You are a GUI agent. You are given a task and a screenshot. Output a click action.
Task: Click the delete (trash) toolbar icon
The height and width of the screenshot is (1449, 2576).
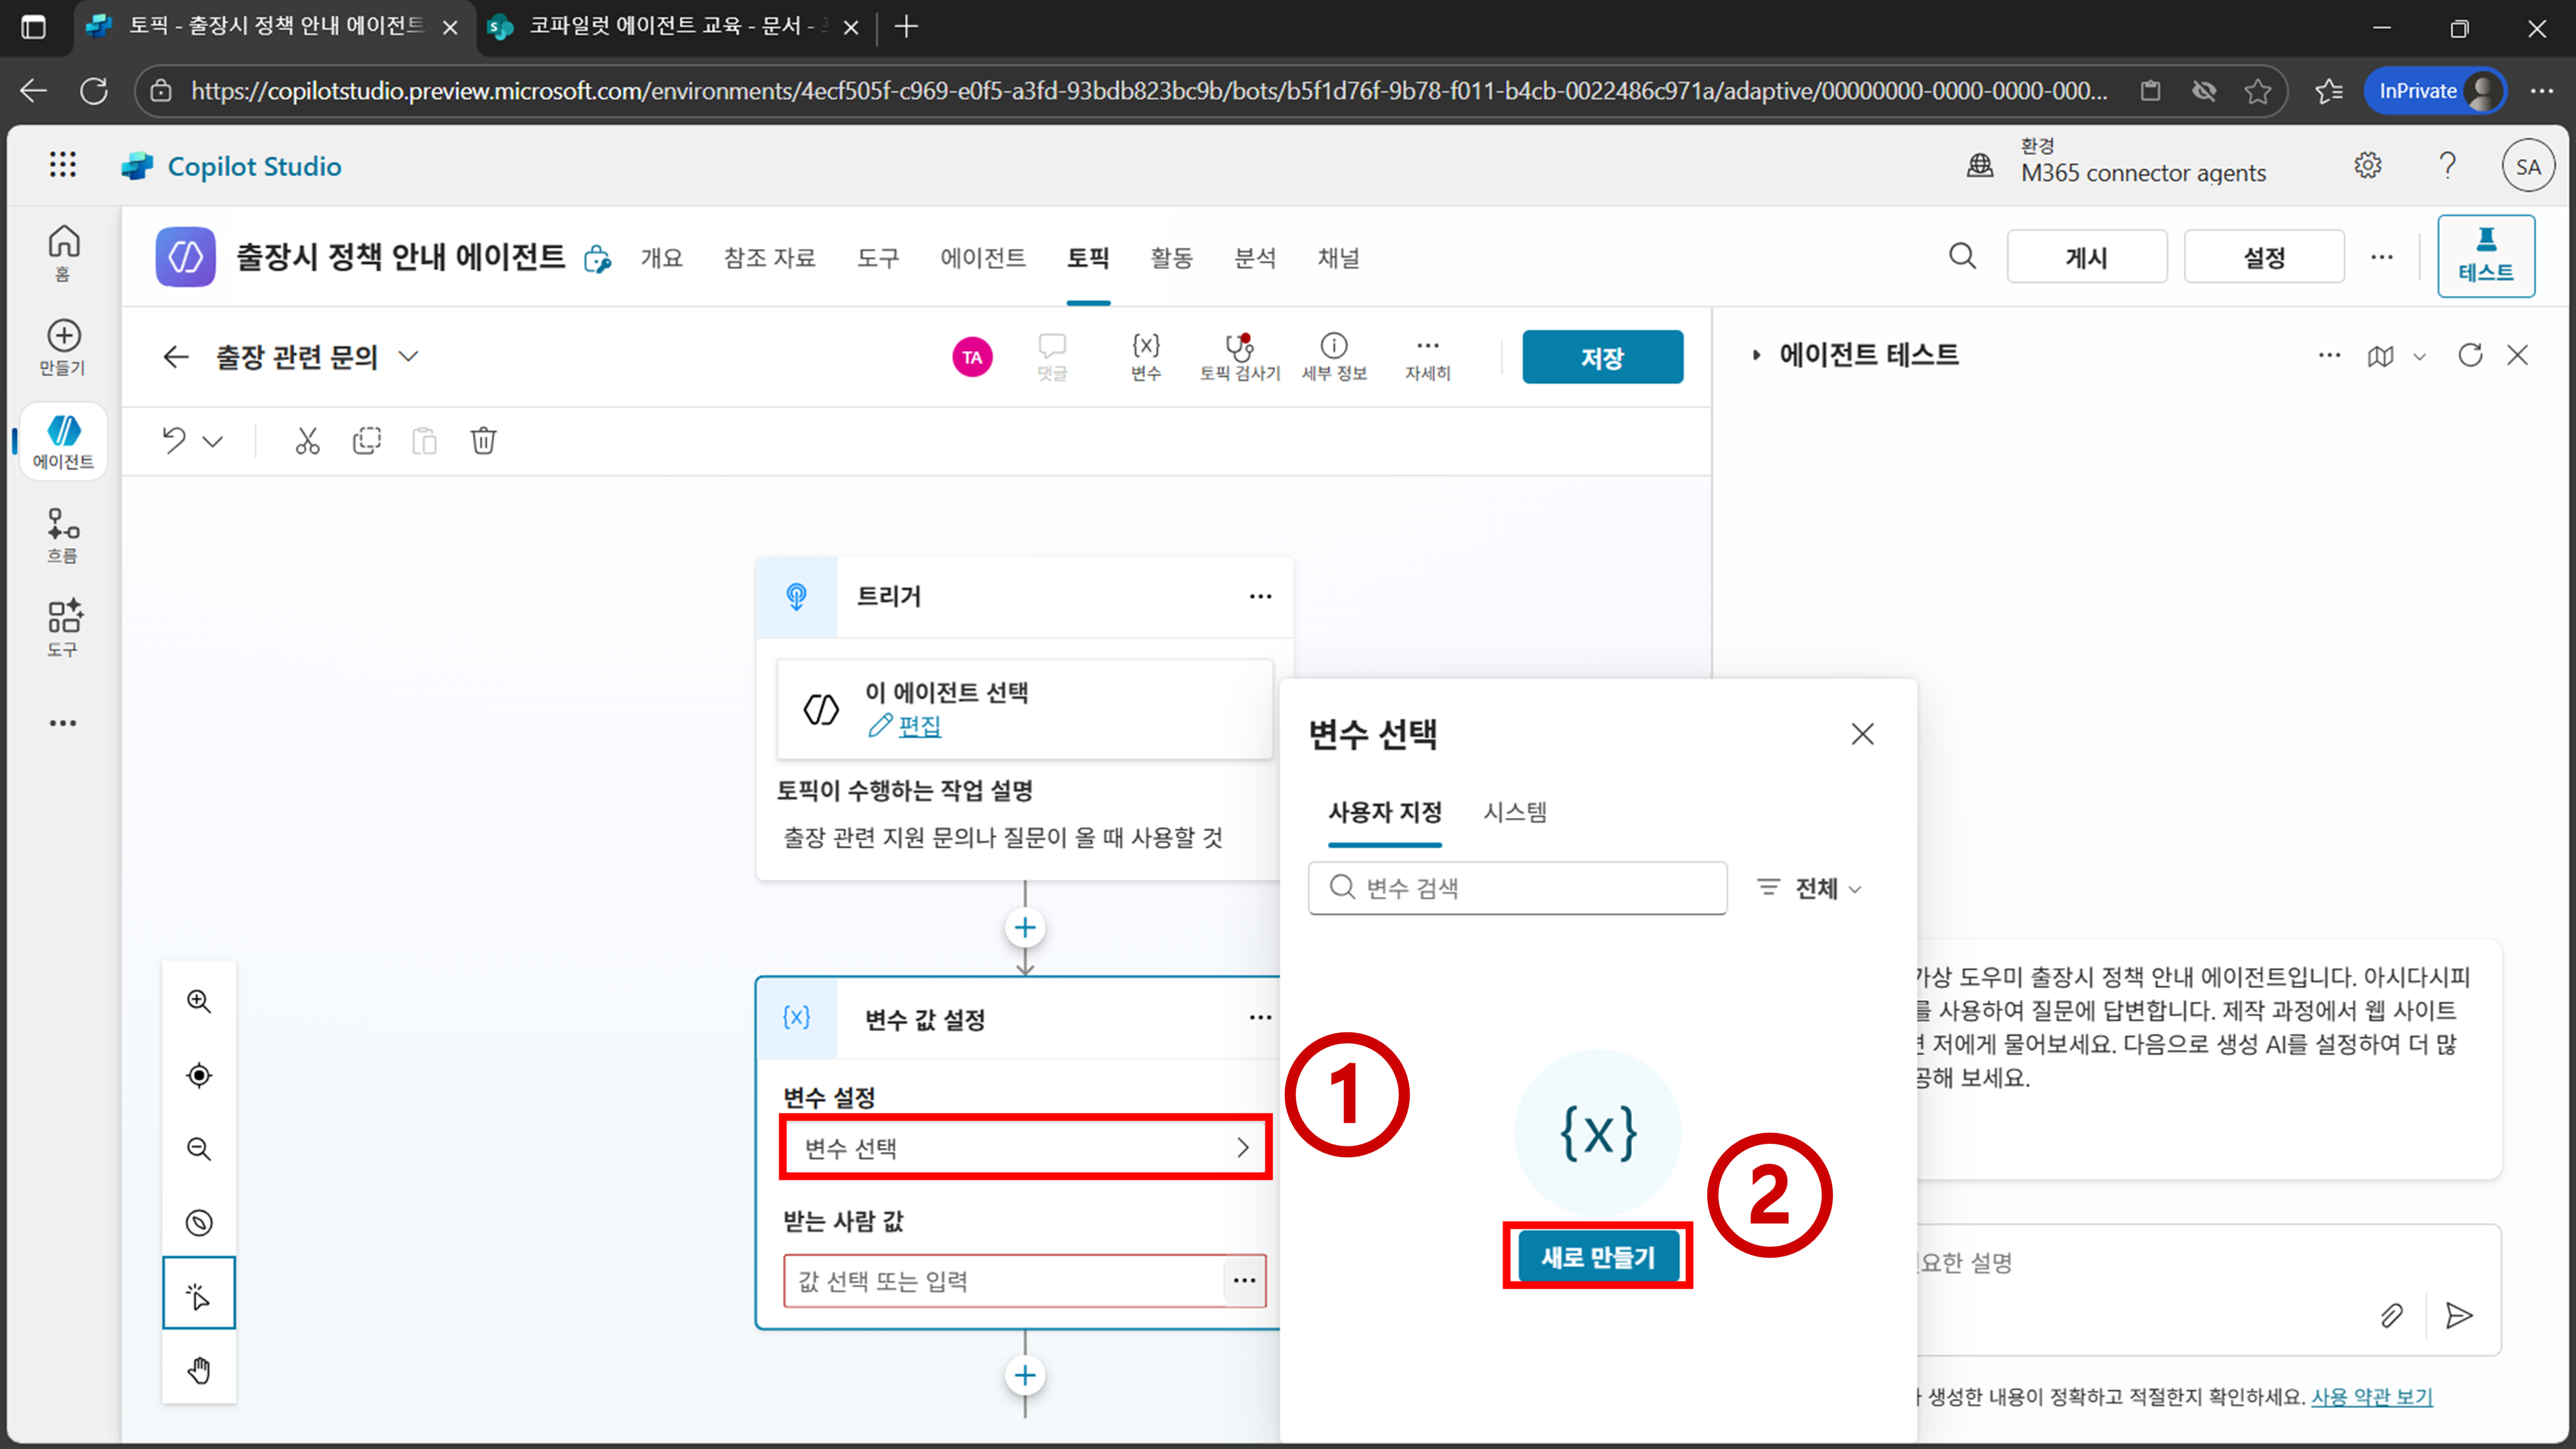coord(483,441)
